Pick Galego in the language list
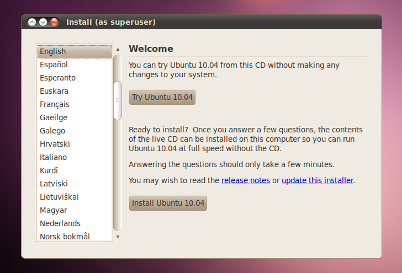The width and height of the screenshot is (402, 273). (x=75, y=131)
